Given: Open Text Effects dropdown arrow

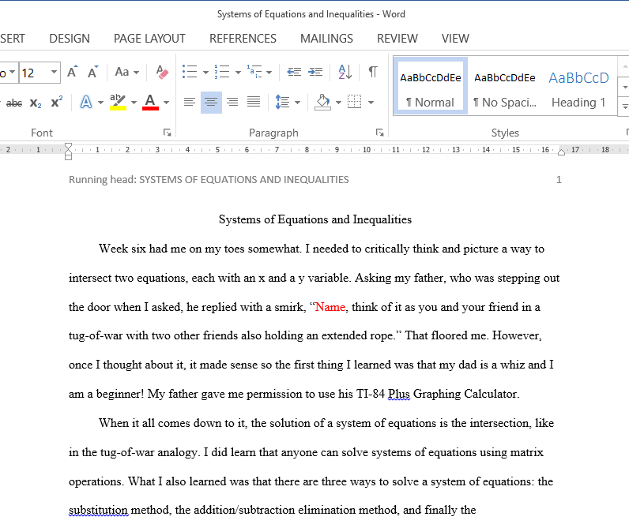Looking at the screenshot, I should [x=100, y=103].
